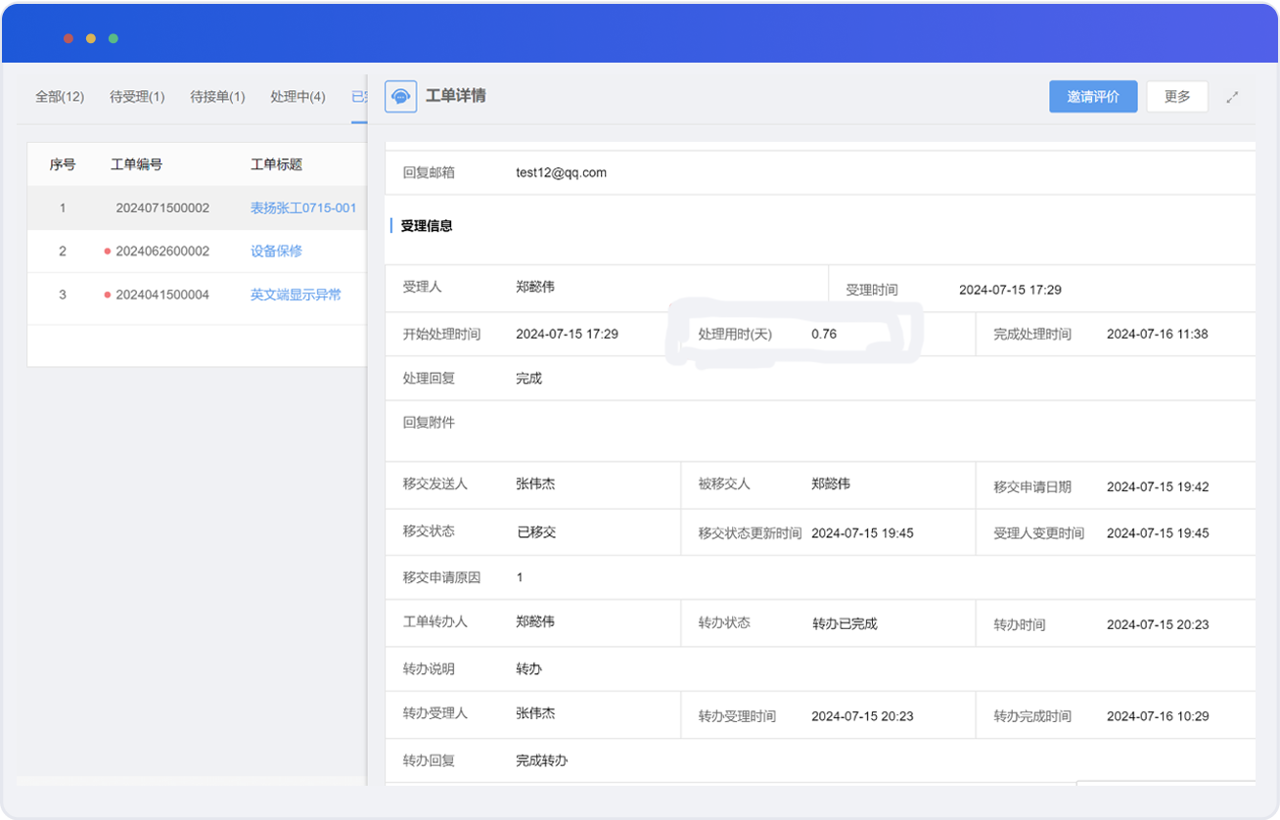Click the work order detail headset icon

point(401,96)
